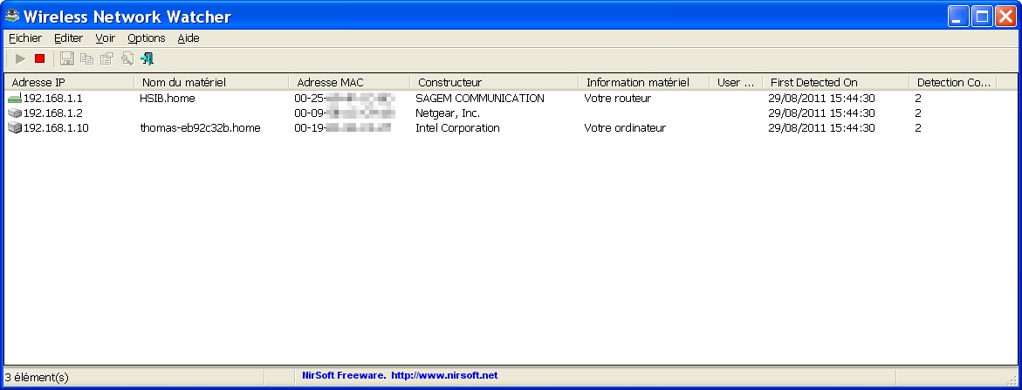Stop scanning with the red square
This screenshot has height=390, width=1022.
(40, 58)
